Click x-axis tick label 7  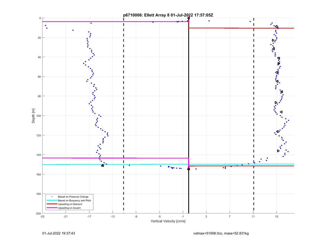tap(230, 216)
